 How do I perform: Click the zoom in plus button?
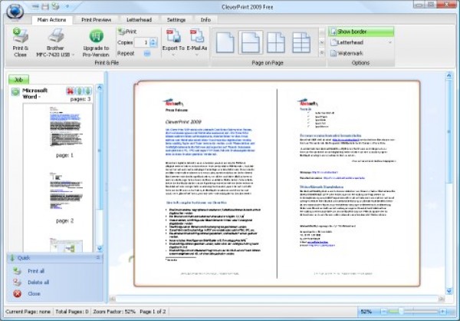click(x=442, y=312)
